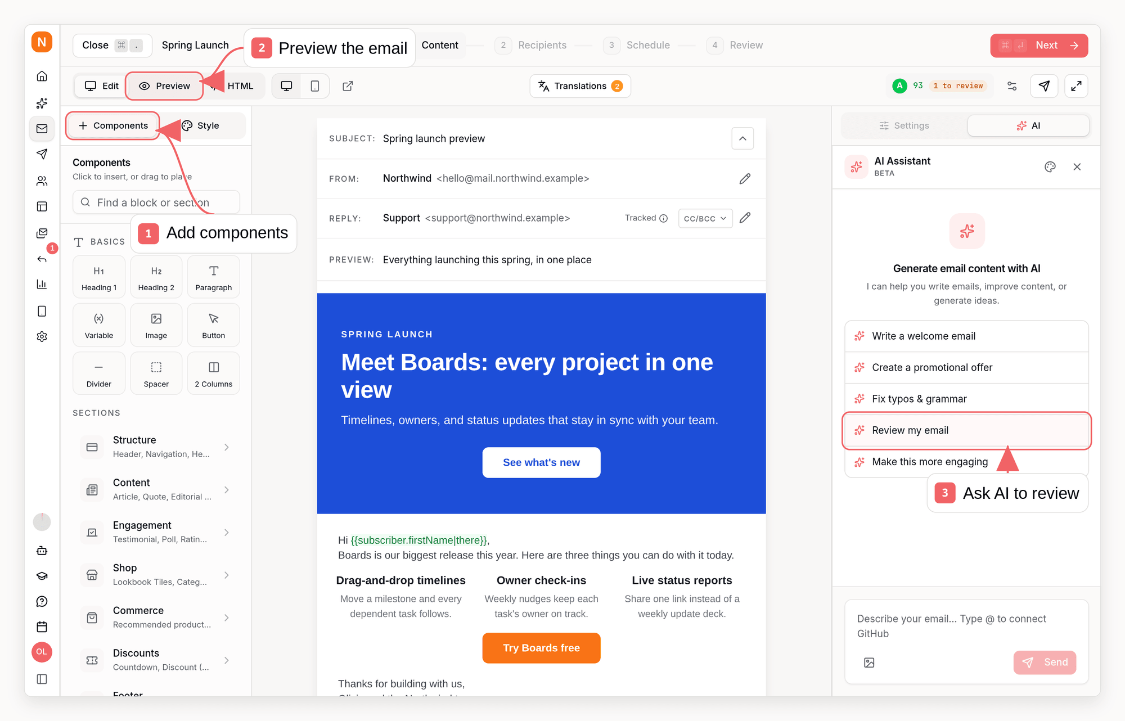
Task: Click the Spring launch preview subject field
Action: [x=434, y=139]
